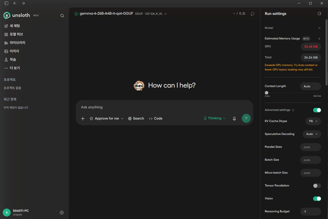Click the 5060TI PC user avatar
This screenshot has width=328, height=219.
7,212
